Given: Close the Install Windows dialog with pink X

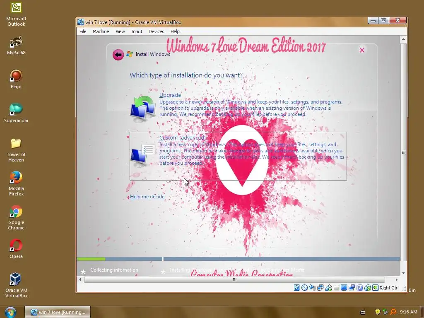Looking at the screenshot, I should point(362,50).
